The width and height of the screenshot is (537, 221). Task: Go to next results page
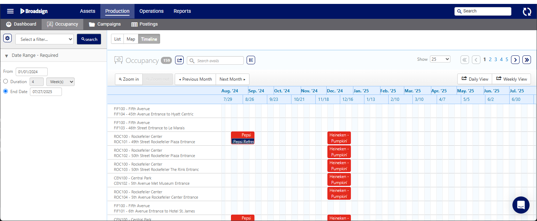pyautogui.click(x=515, y=60)
